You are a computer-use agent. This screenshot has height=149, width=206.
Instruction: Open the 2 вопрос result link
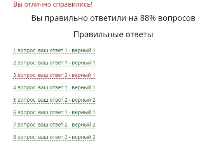(54, 63)
